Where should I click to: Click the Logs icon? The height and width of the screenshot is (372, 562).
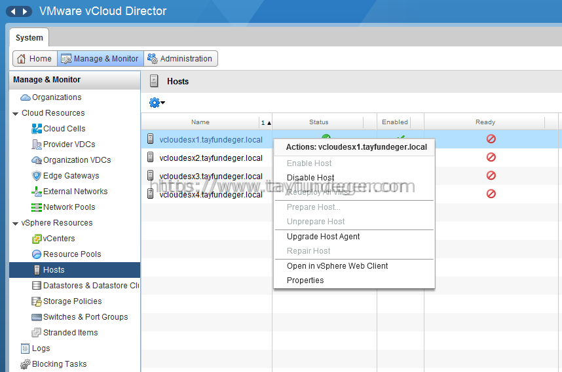click(25, 348)
